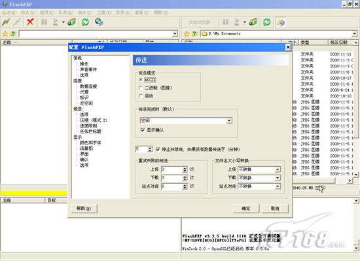Select the ASCII transfer mode radio button
Viewport: 360px width, 261px height.
141,80
